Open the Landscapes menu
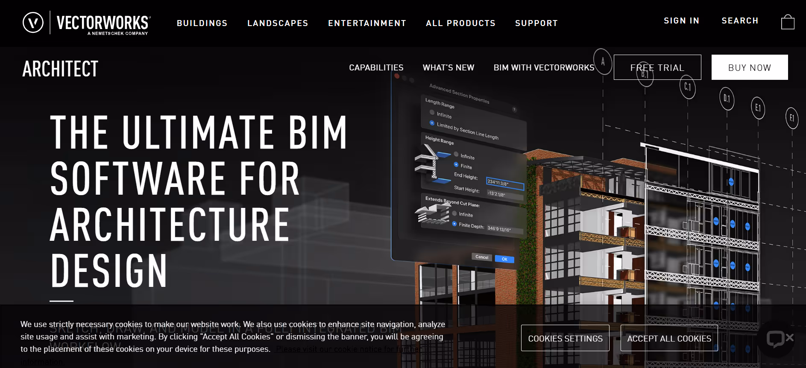The width and height of the screenshot is (806, 368). [278, 23]
